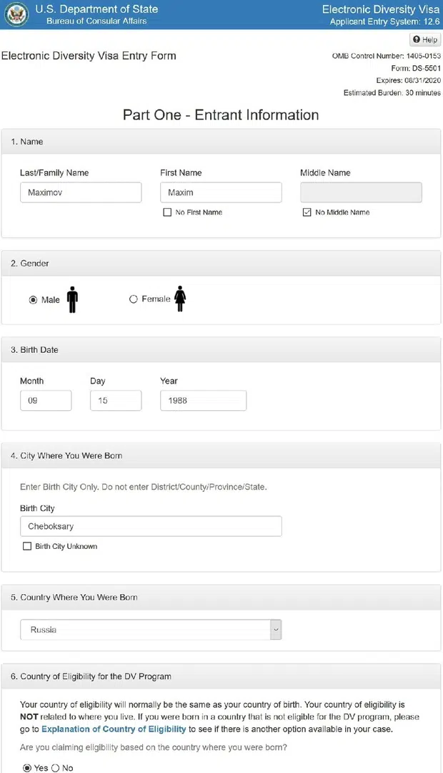Focus the birth Month field
Screen dimensions: 443x773
coord(46,401)
